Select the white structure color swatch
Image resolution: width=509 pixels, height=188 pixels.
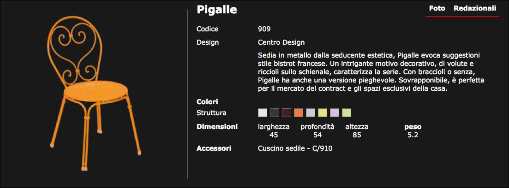263,113
